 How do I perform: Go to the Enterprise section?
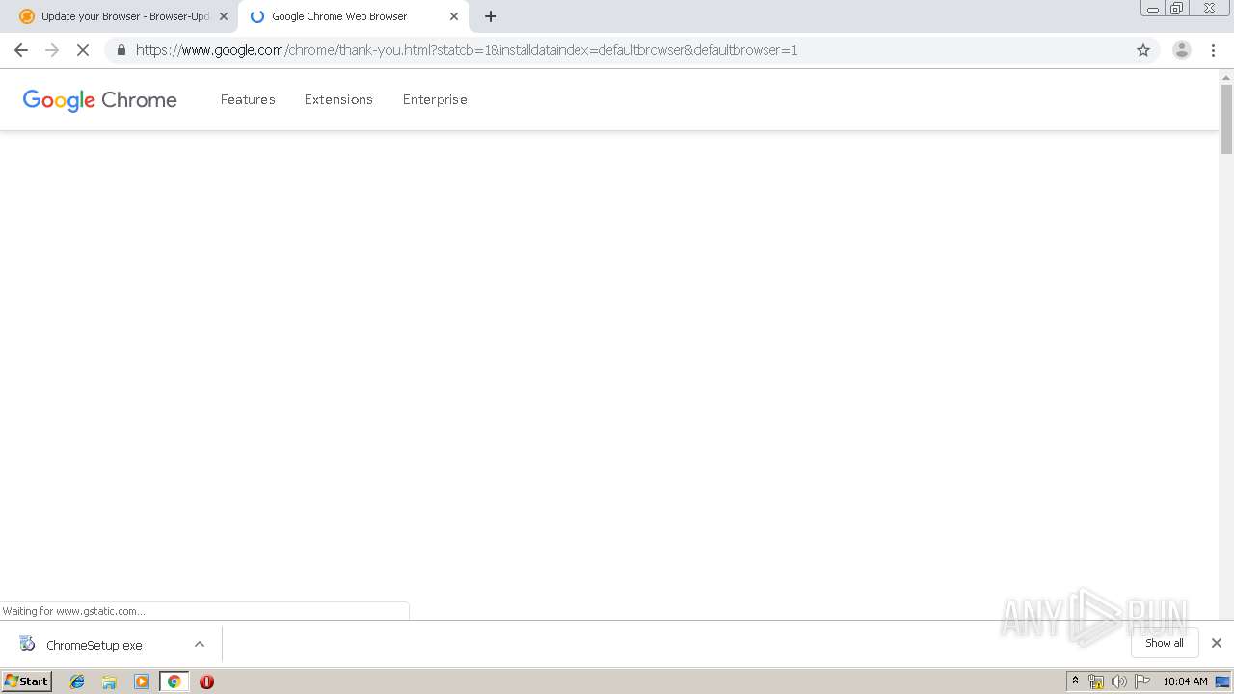click(x=435, y=99)
